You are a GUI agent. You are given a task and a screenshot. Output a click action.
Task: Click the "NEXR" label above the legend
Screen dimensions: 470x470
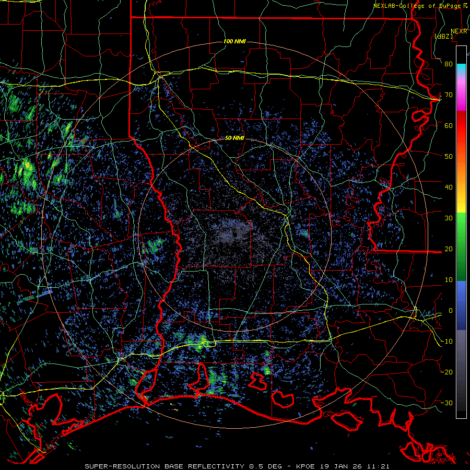459,31
